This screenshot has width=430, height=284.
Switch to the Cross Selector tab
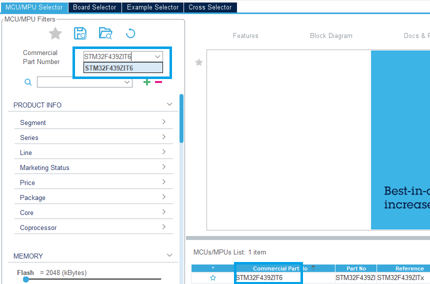click(210, 7)
